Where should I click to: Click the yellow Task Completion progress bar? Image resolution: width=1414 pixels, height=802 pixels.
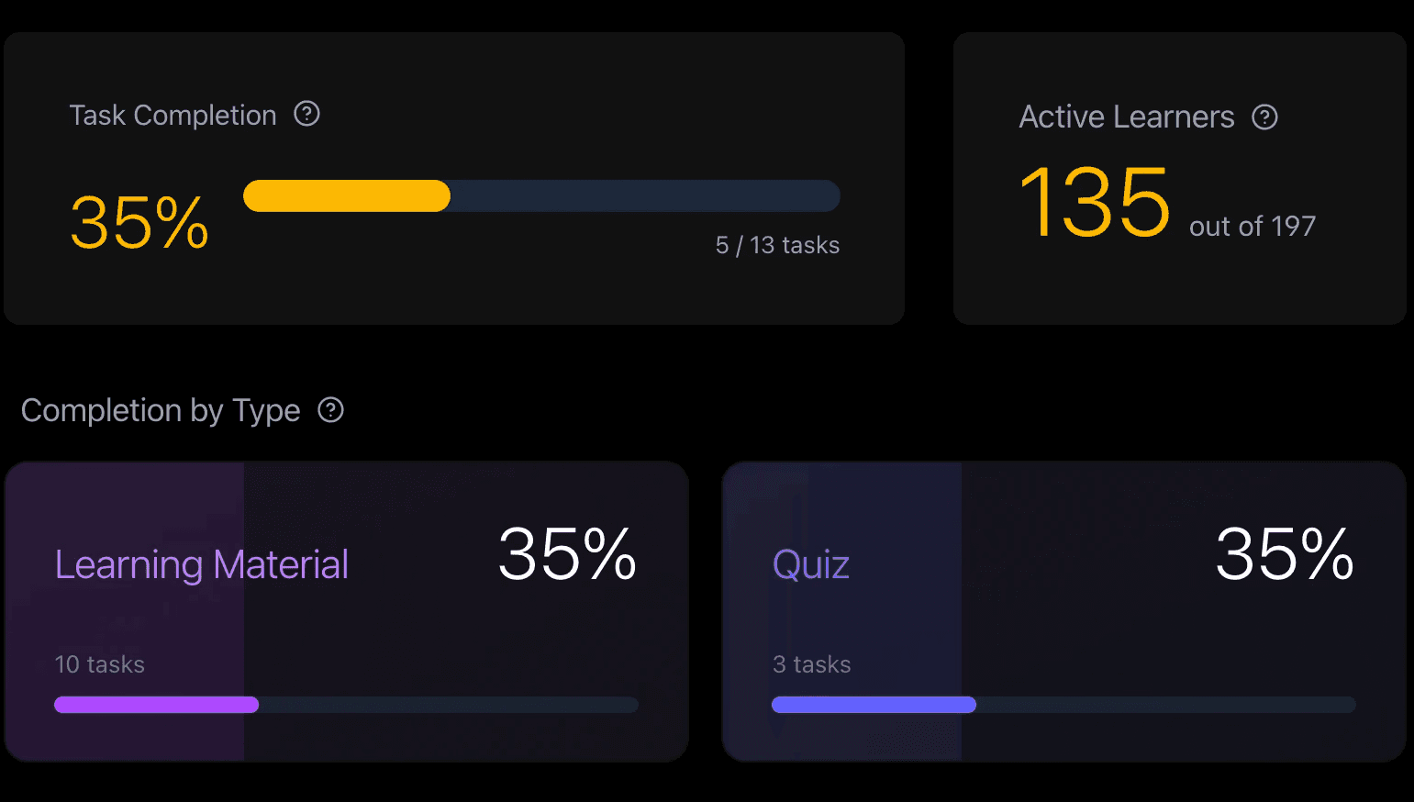coord(541,196)
